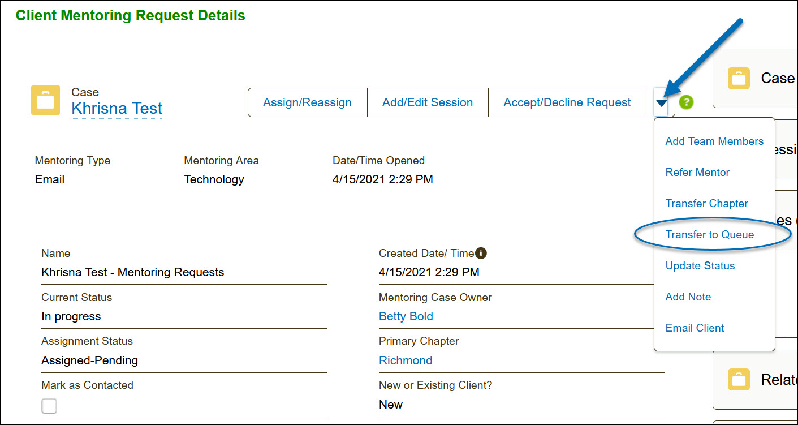Click the Add/Edit Session button
The height and width of the screenshot is (425, 798).
pyautogui.click(x=428, y=102)
